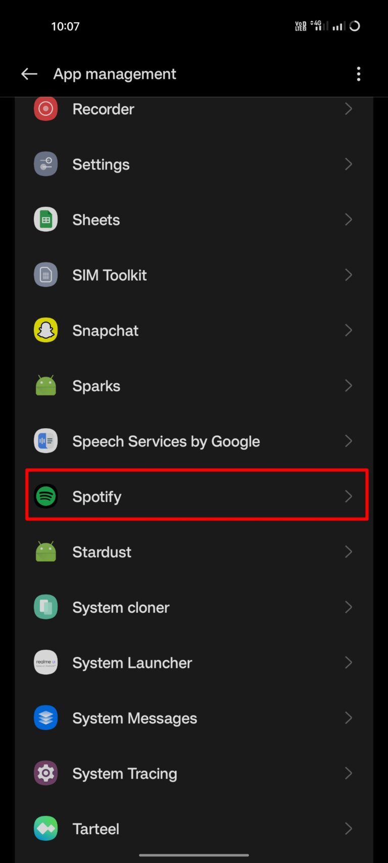Tap the SIM Toolkit icon
The image size is (388, 863).
click(45, 275)
